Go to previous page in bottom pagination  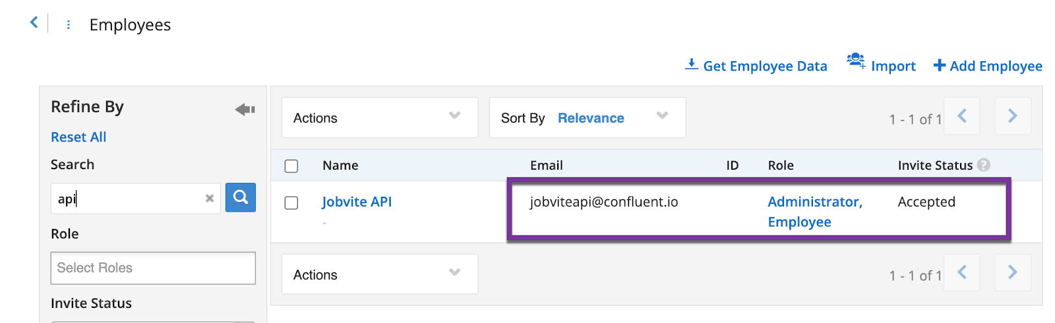(962, 272)
